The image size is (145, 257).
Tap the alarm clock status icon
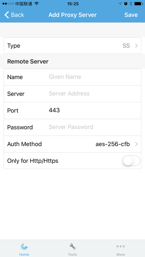click(x=126, y=4)
